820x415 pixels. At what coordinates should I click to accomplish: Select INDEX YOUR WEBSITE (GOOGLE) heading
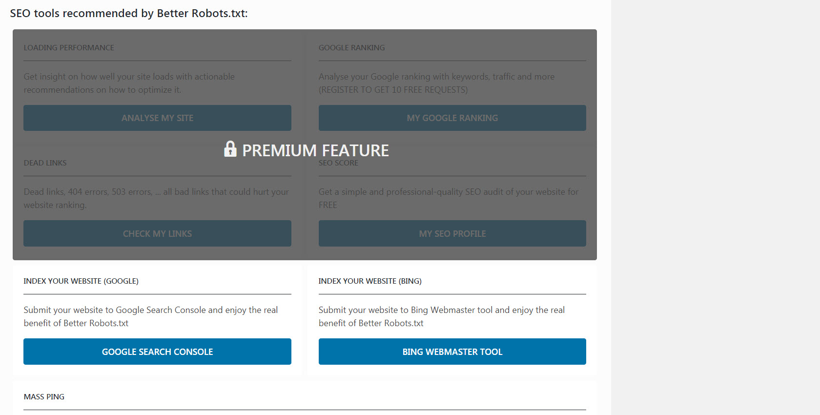pyautogui.click(x=81, y=281)
